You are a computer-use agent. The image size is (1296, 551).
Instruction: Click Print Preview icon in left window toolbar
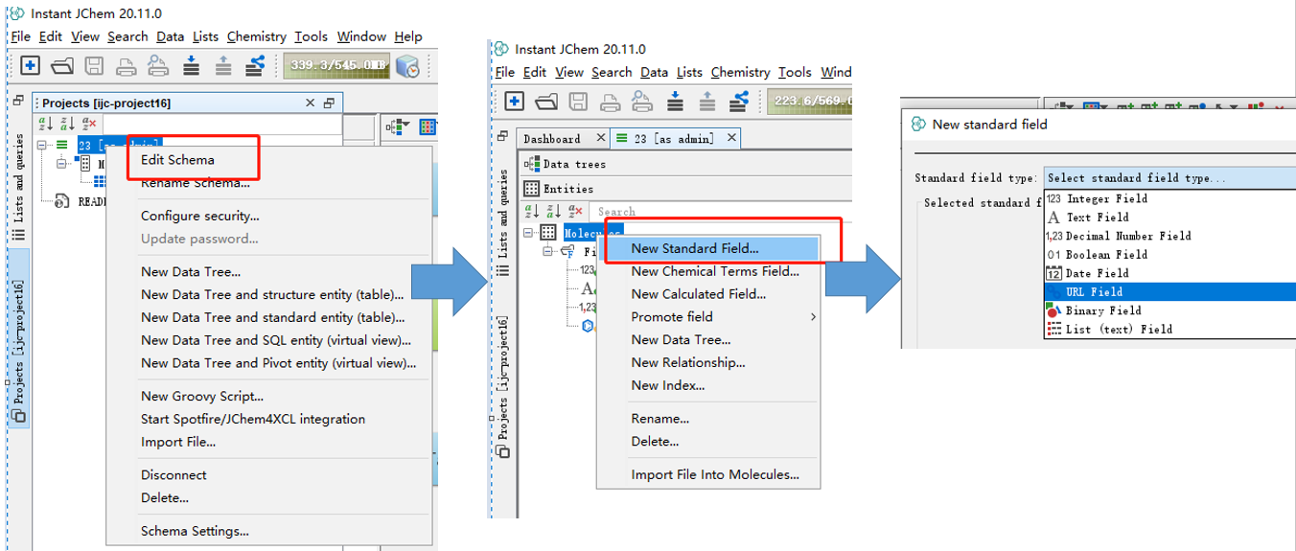tap(158, 65)
